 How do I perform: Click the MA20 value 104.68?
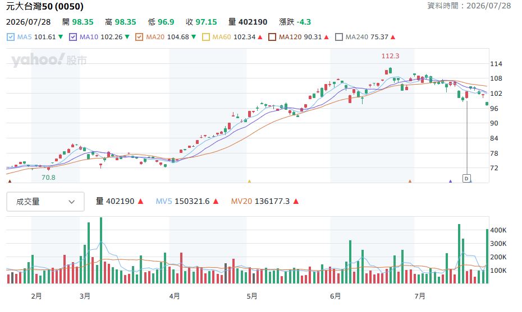coord(178,37)
